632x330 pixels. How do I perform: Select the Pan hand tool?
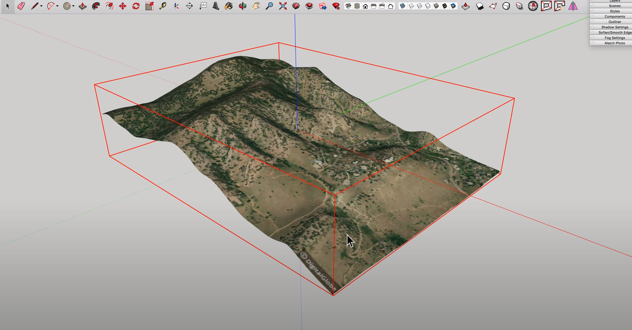256,6
